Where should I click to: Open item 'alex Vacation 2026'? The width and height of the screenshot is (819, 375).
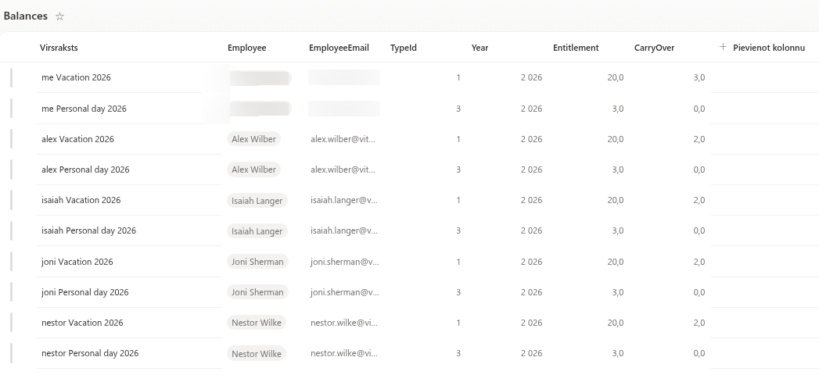(77, 139)
